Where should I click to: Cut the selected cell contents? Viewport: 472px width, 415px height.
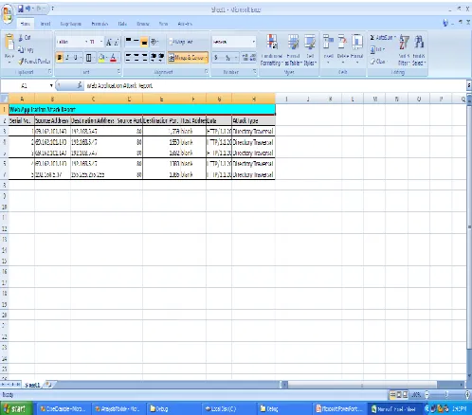[x=25, y=38]
